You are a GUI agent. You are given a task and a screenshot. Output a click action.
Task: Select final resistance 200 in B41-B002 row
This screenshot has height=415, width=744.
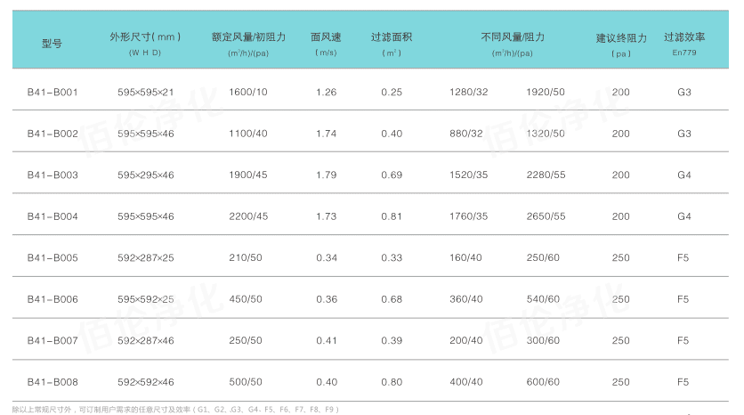[x=620, y=134]
